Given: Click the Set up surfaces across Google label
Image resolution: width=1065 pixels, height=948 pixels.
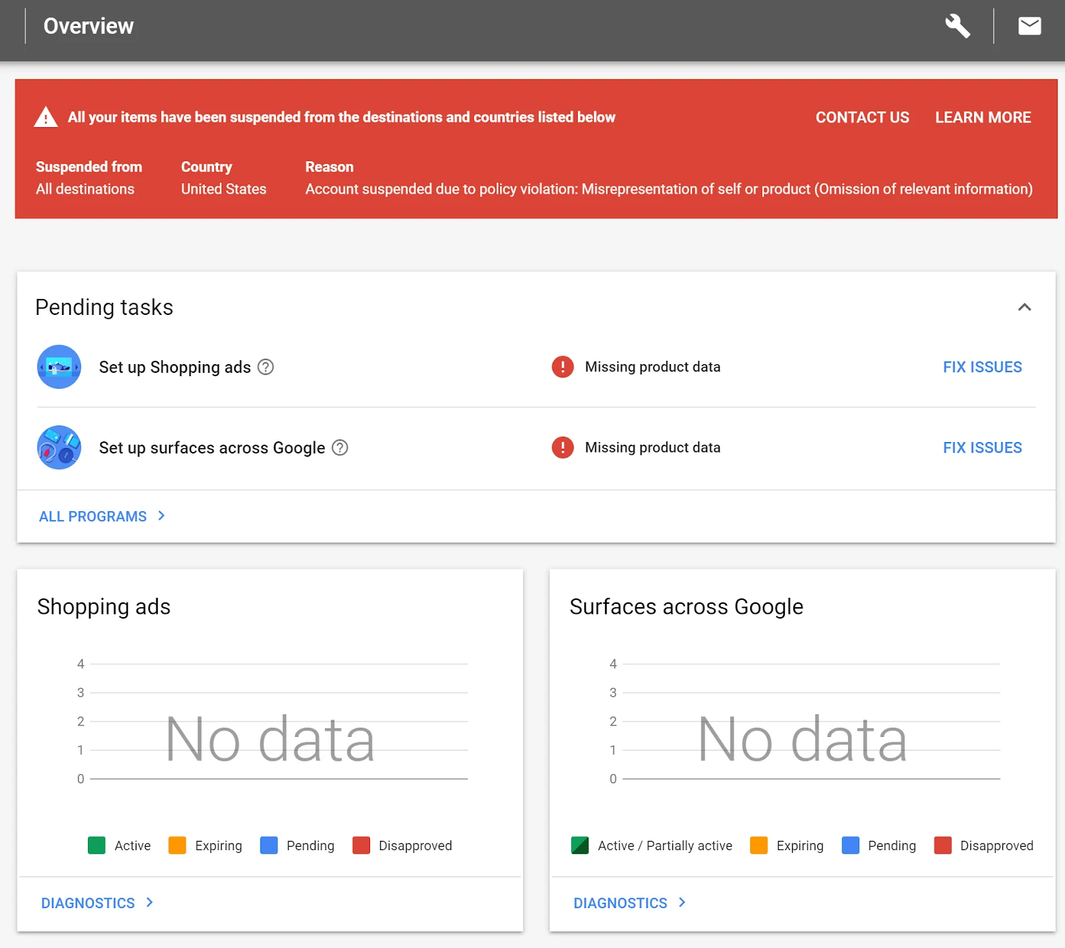Looking at the screenshot, I should pos(212,447).
